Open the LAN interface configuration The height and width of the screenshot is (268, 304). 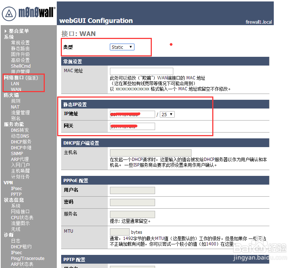[x=15, y=83]
